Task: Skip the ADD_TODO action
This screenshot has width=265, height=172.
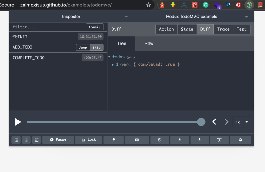Action: click(96, 47)
